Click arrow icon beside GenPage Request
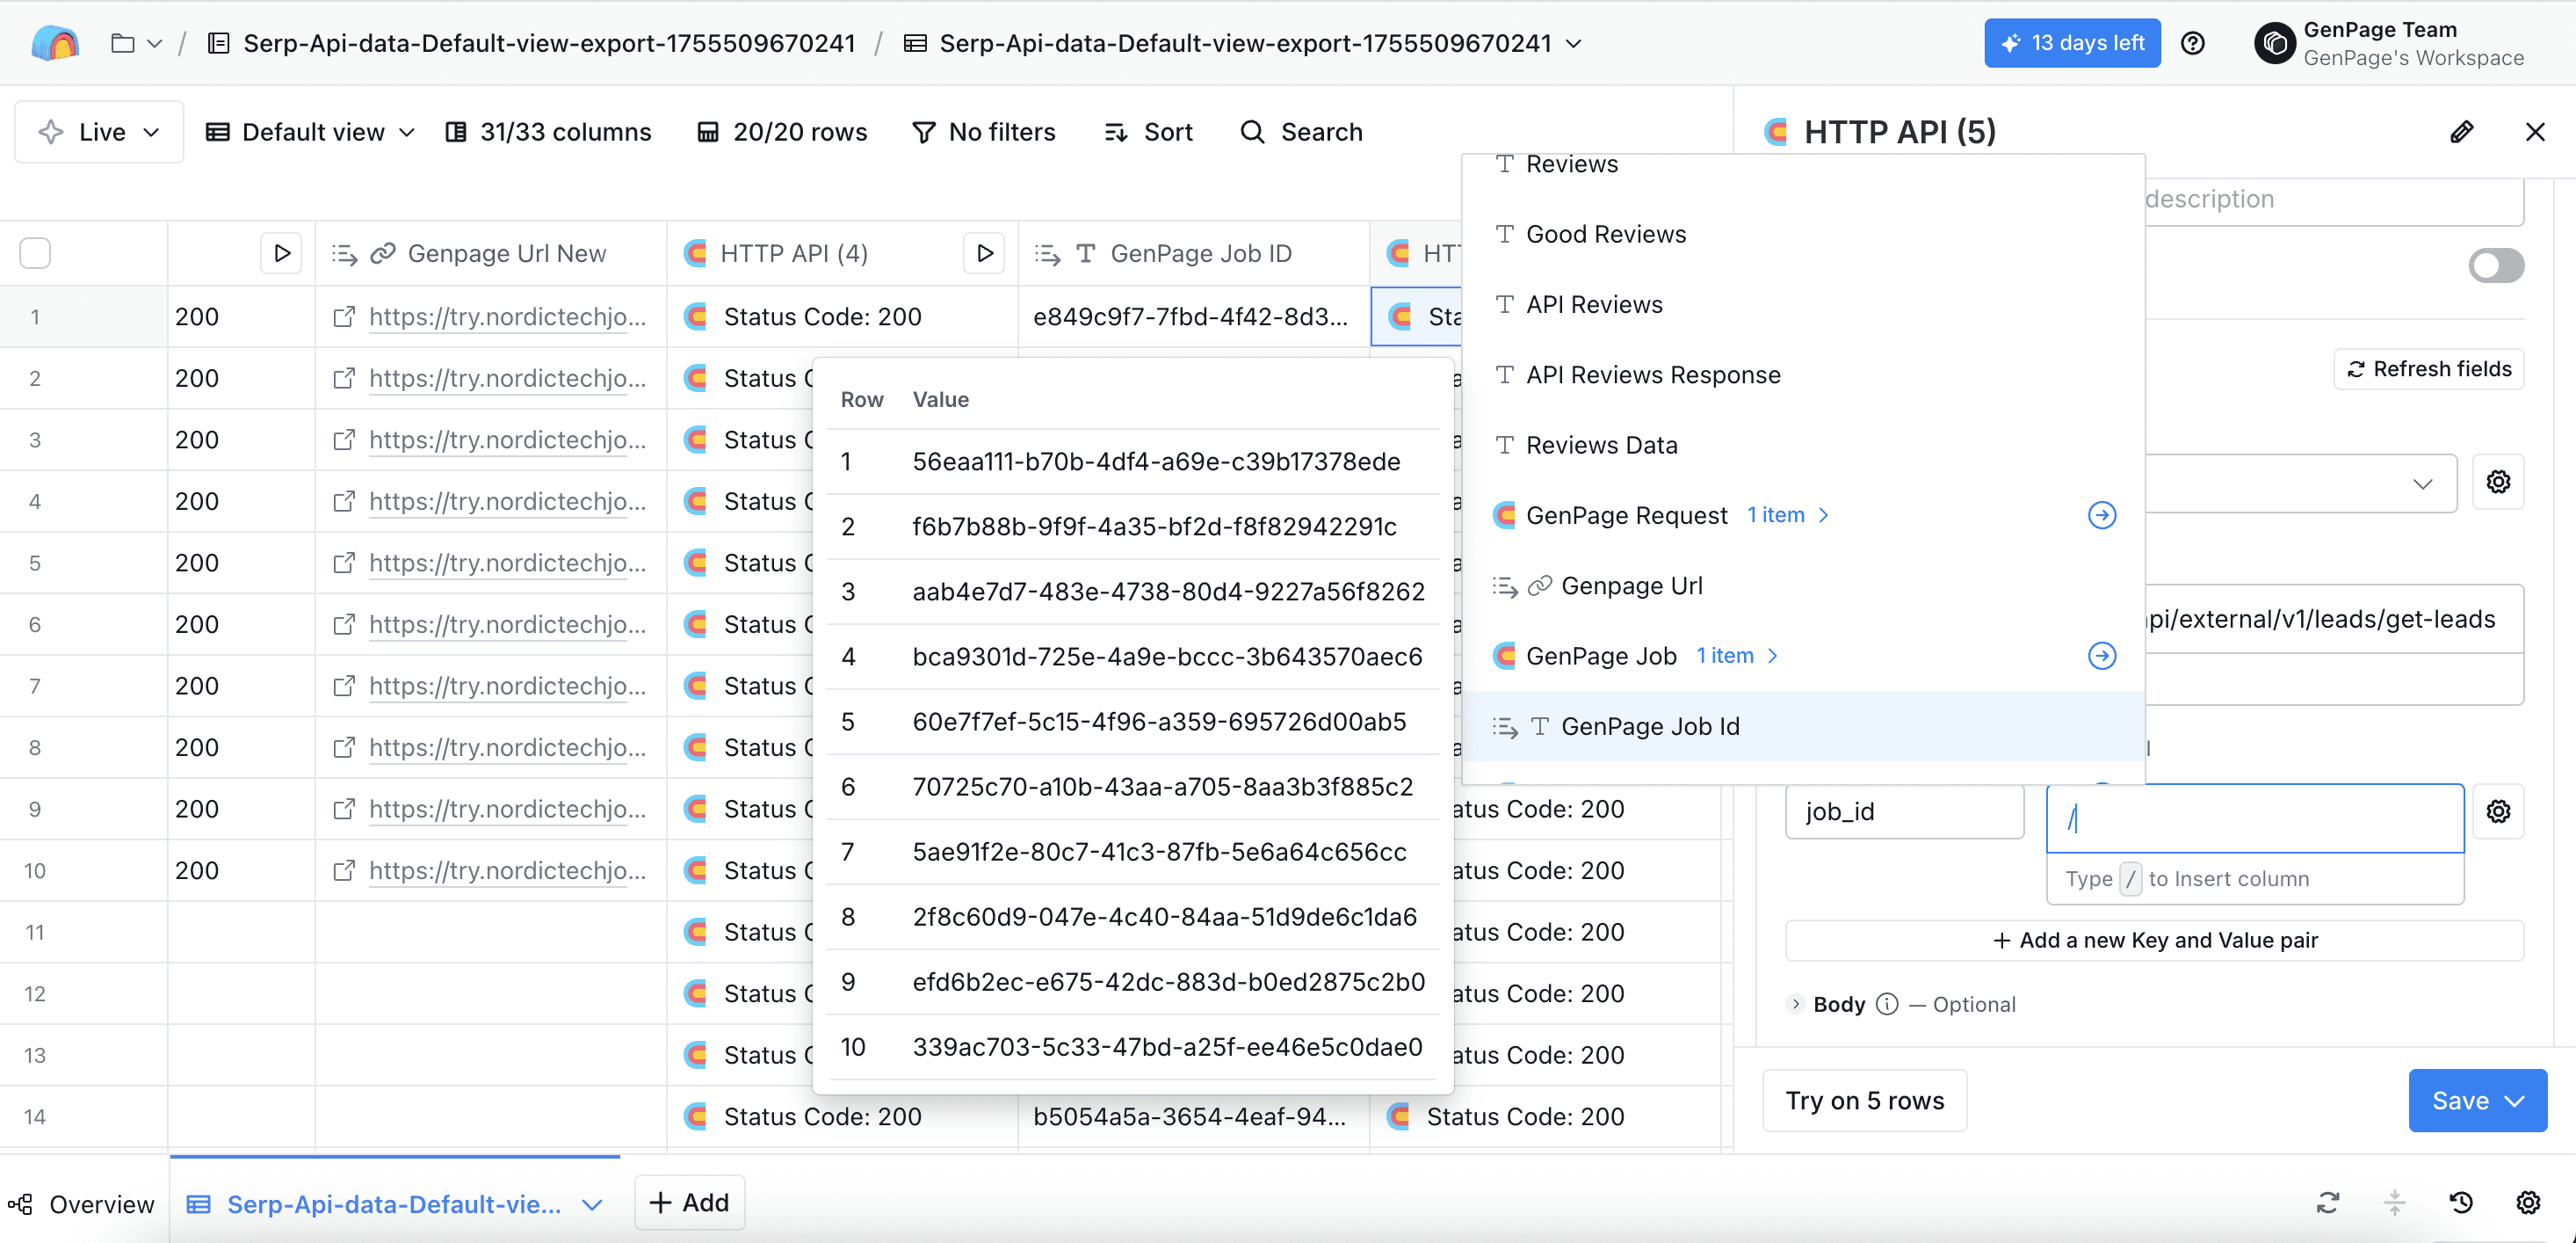This screenshot has width=2576, height=1243. [2102, 514]
